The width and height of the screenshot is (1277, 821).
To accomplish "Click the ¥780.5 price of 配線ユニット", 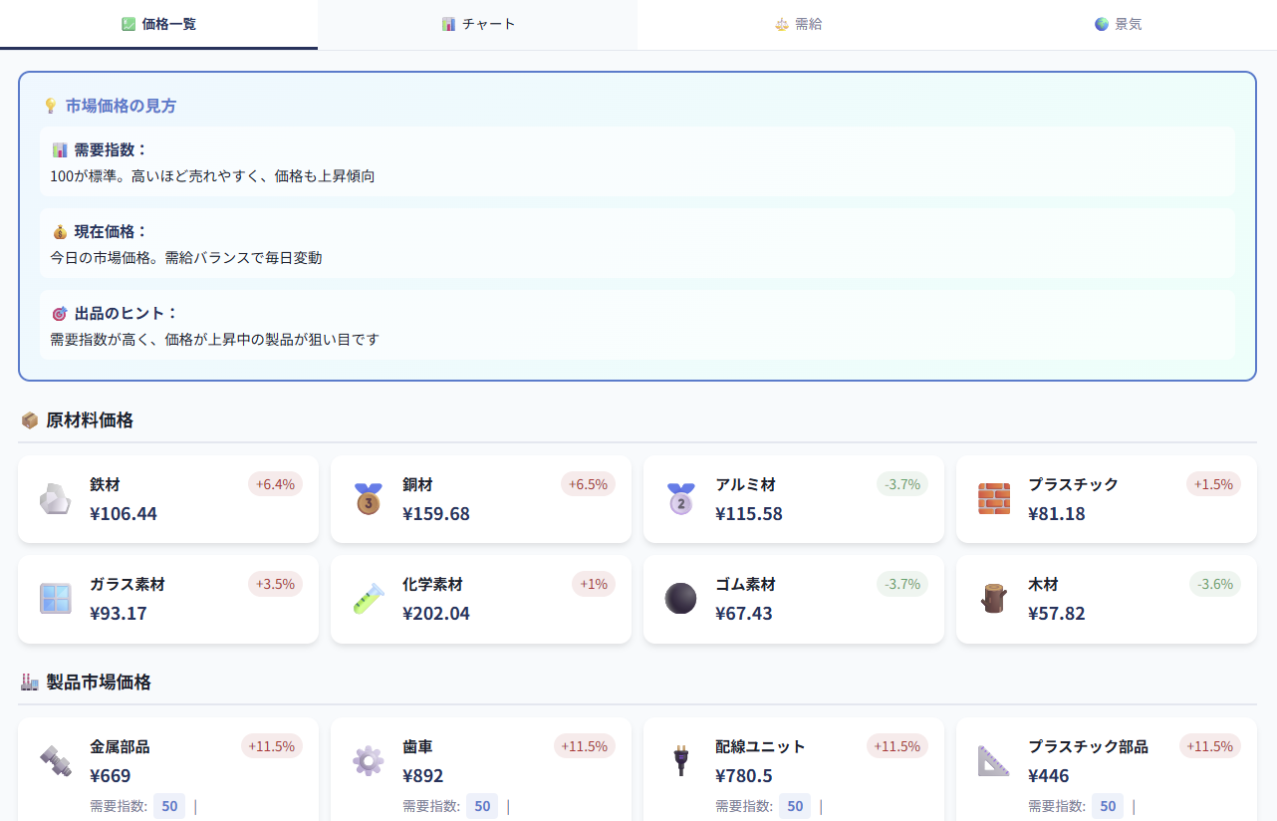I will (x=744, y=776).
